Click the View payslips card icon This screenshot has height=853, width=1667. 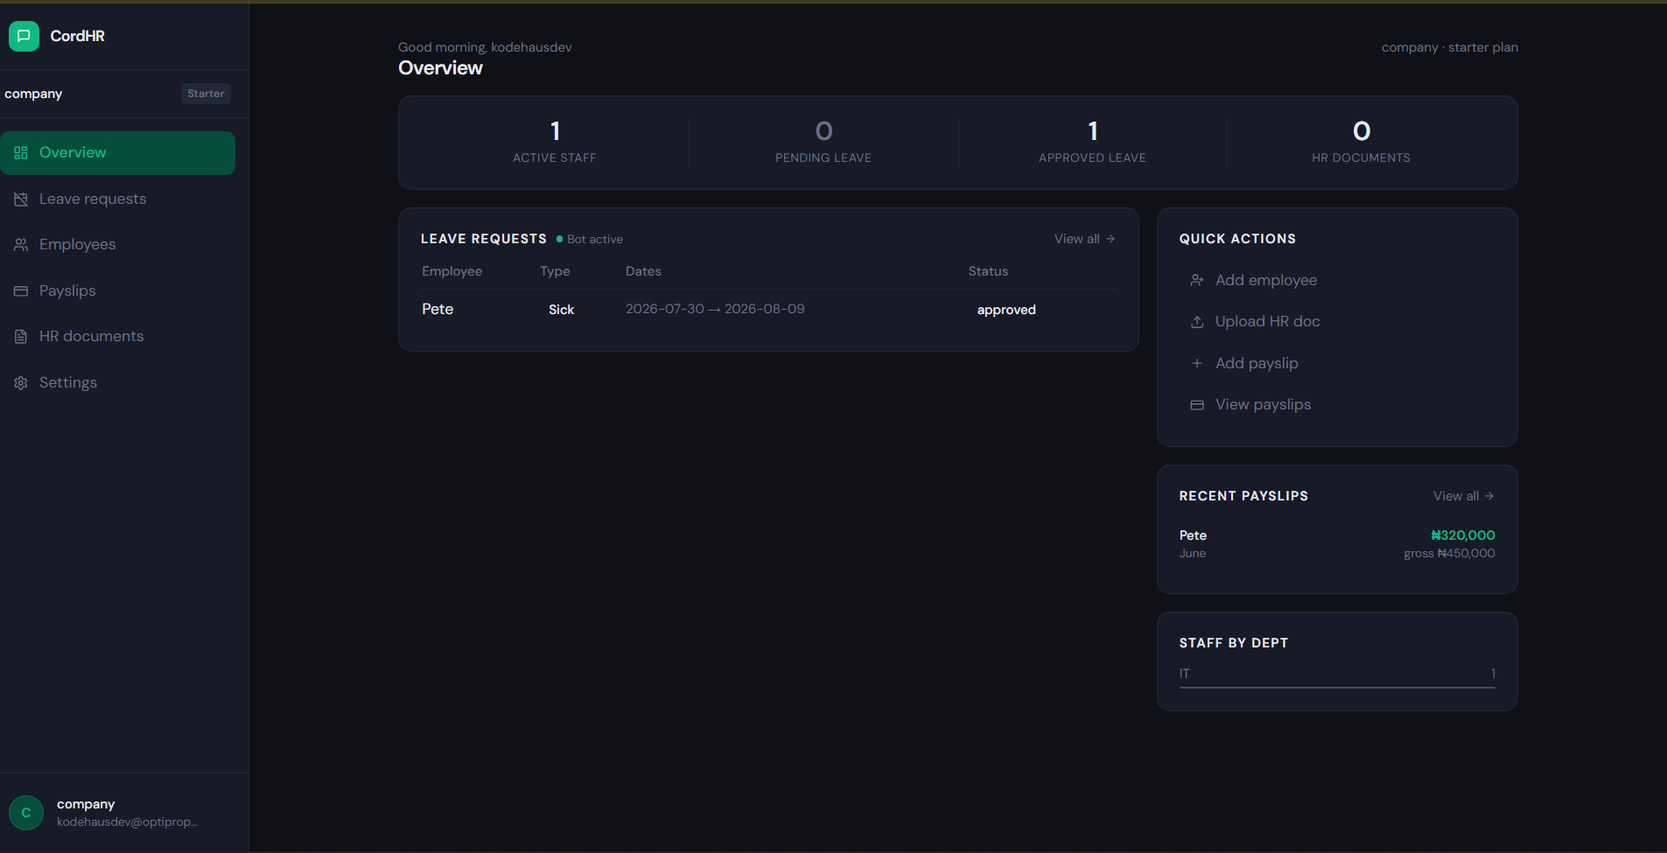1197,405
